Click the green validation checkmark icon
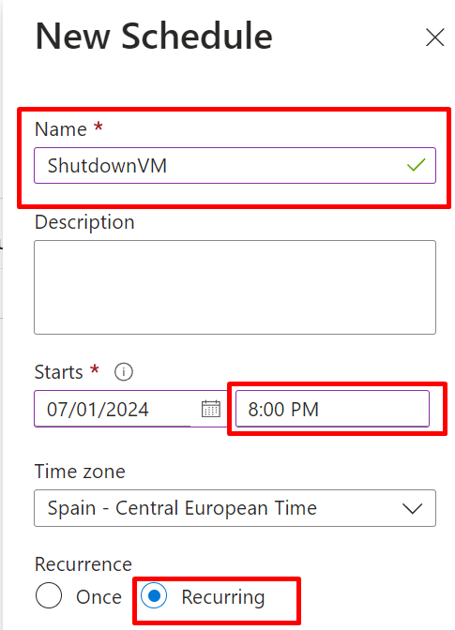Image resolution: width=455 pixels, height=630 pixels. [416, 165]
